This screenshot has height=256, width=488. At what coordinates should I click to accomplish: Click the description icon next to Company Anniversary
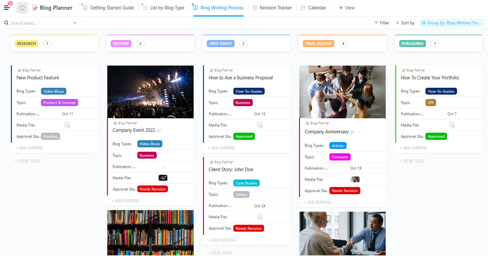pyautogui.click(x=360, y=132)
